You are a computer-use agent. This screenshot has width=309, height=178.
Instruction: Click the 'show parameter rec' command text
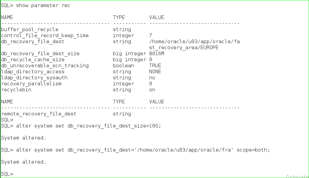[43, 5]
